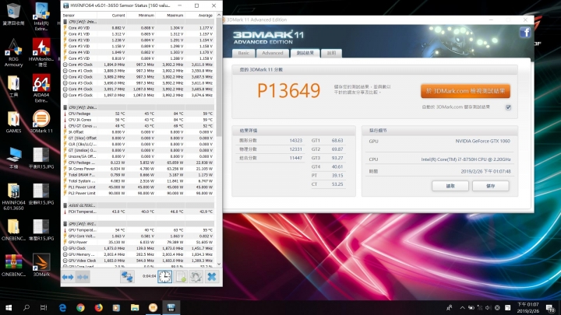Show hidden system tray icons chevron
Viewport: 561px width, 315px height.
pos(462,307)
